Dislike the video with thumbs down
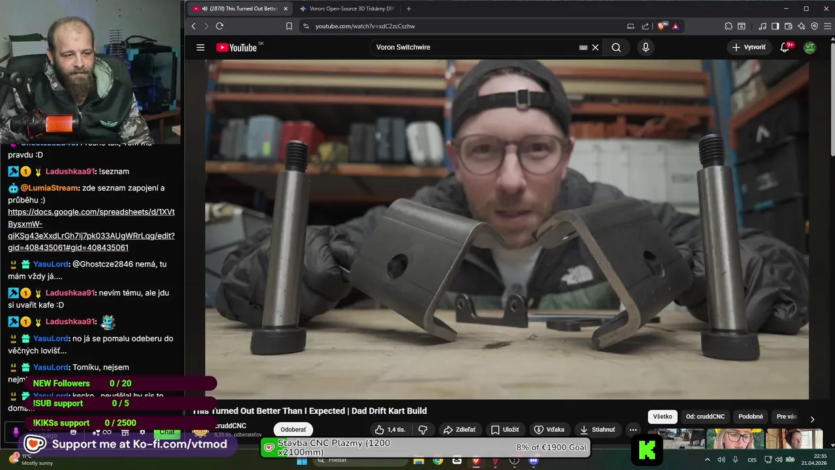Viewport: 835px width, 470px height. (x=423, y=430)
